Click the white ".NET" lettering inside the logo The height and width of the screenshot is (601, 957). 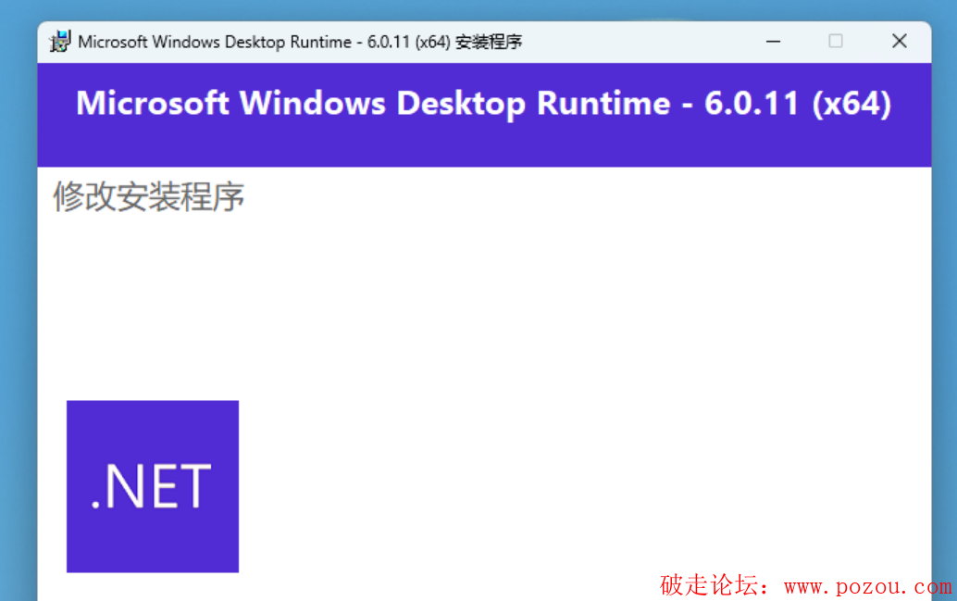pos(152,487)
